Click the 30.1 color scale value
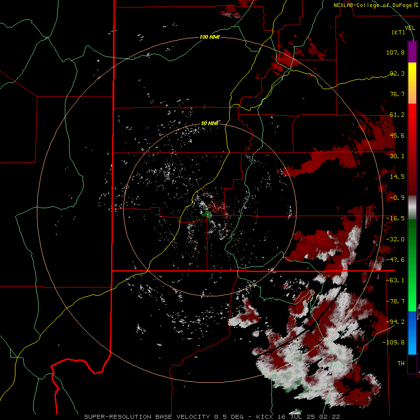420x420 pixels. coord(397,156)
